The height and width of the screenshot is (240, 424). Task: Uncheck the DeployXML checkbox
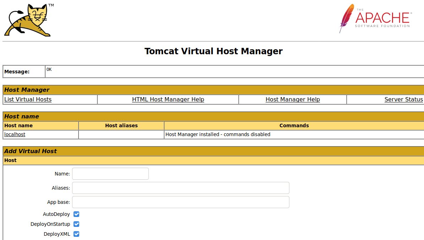coord(76,234)
